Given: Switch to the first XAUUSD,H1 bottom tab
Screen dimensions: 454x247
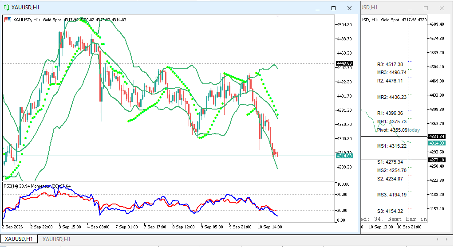Looking at the screenshot, I should click(x=19, y=239).
